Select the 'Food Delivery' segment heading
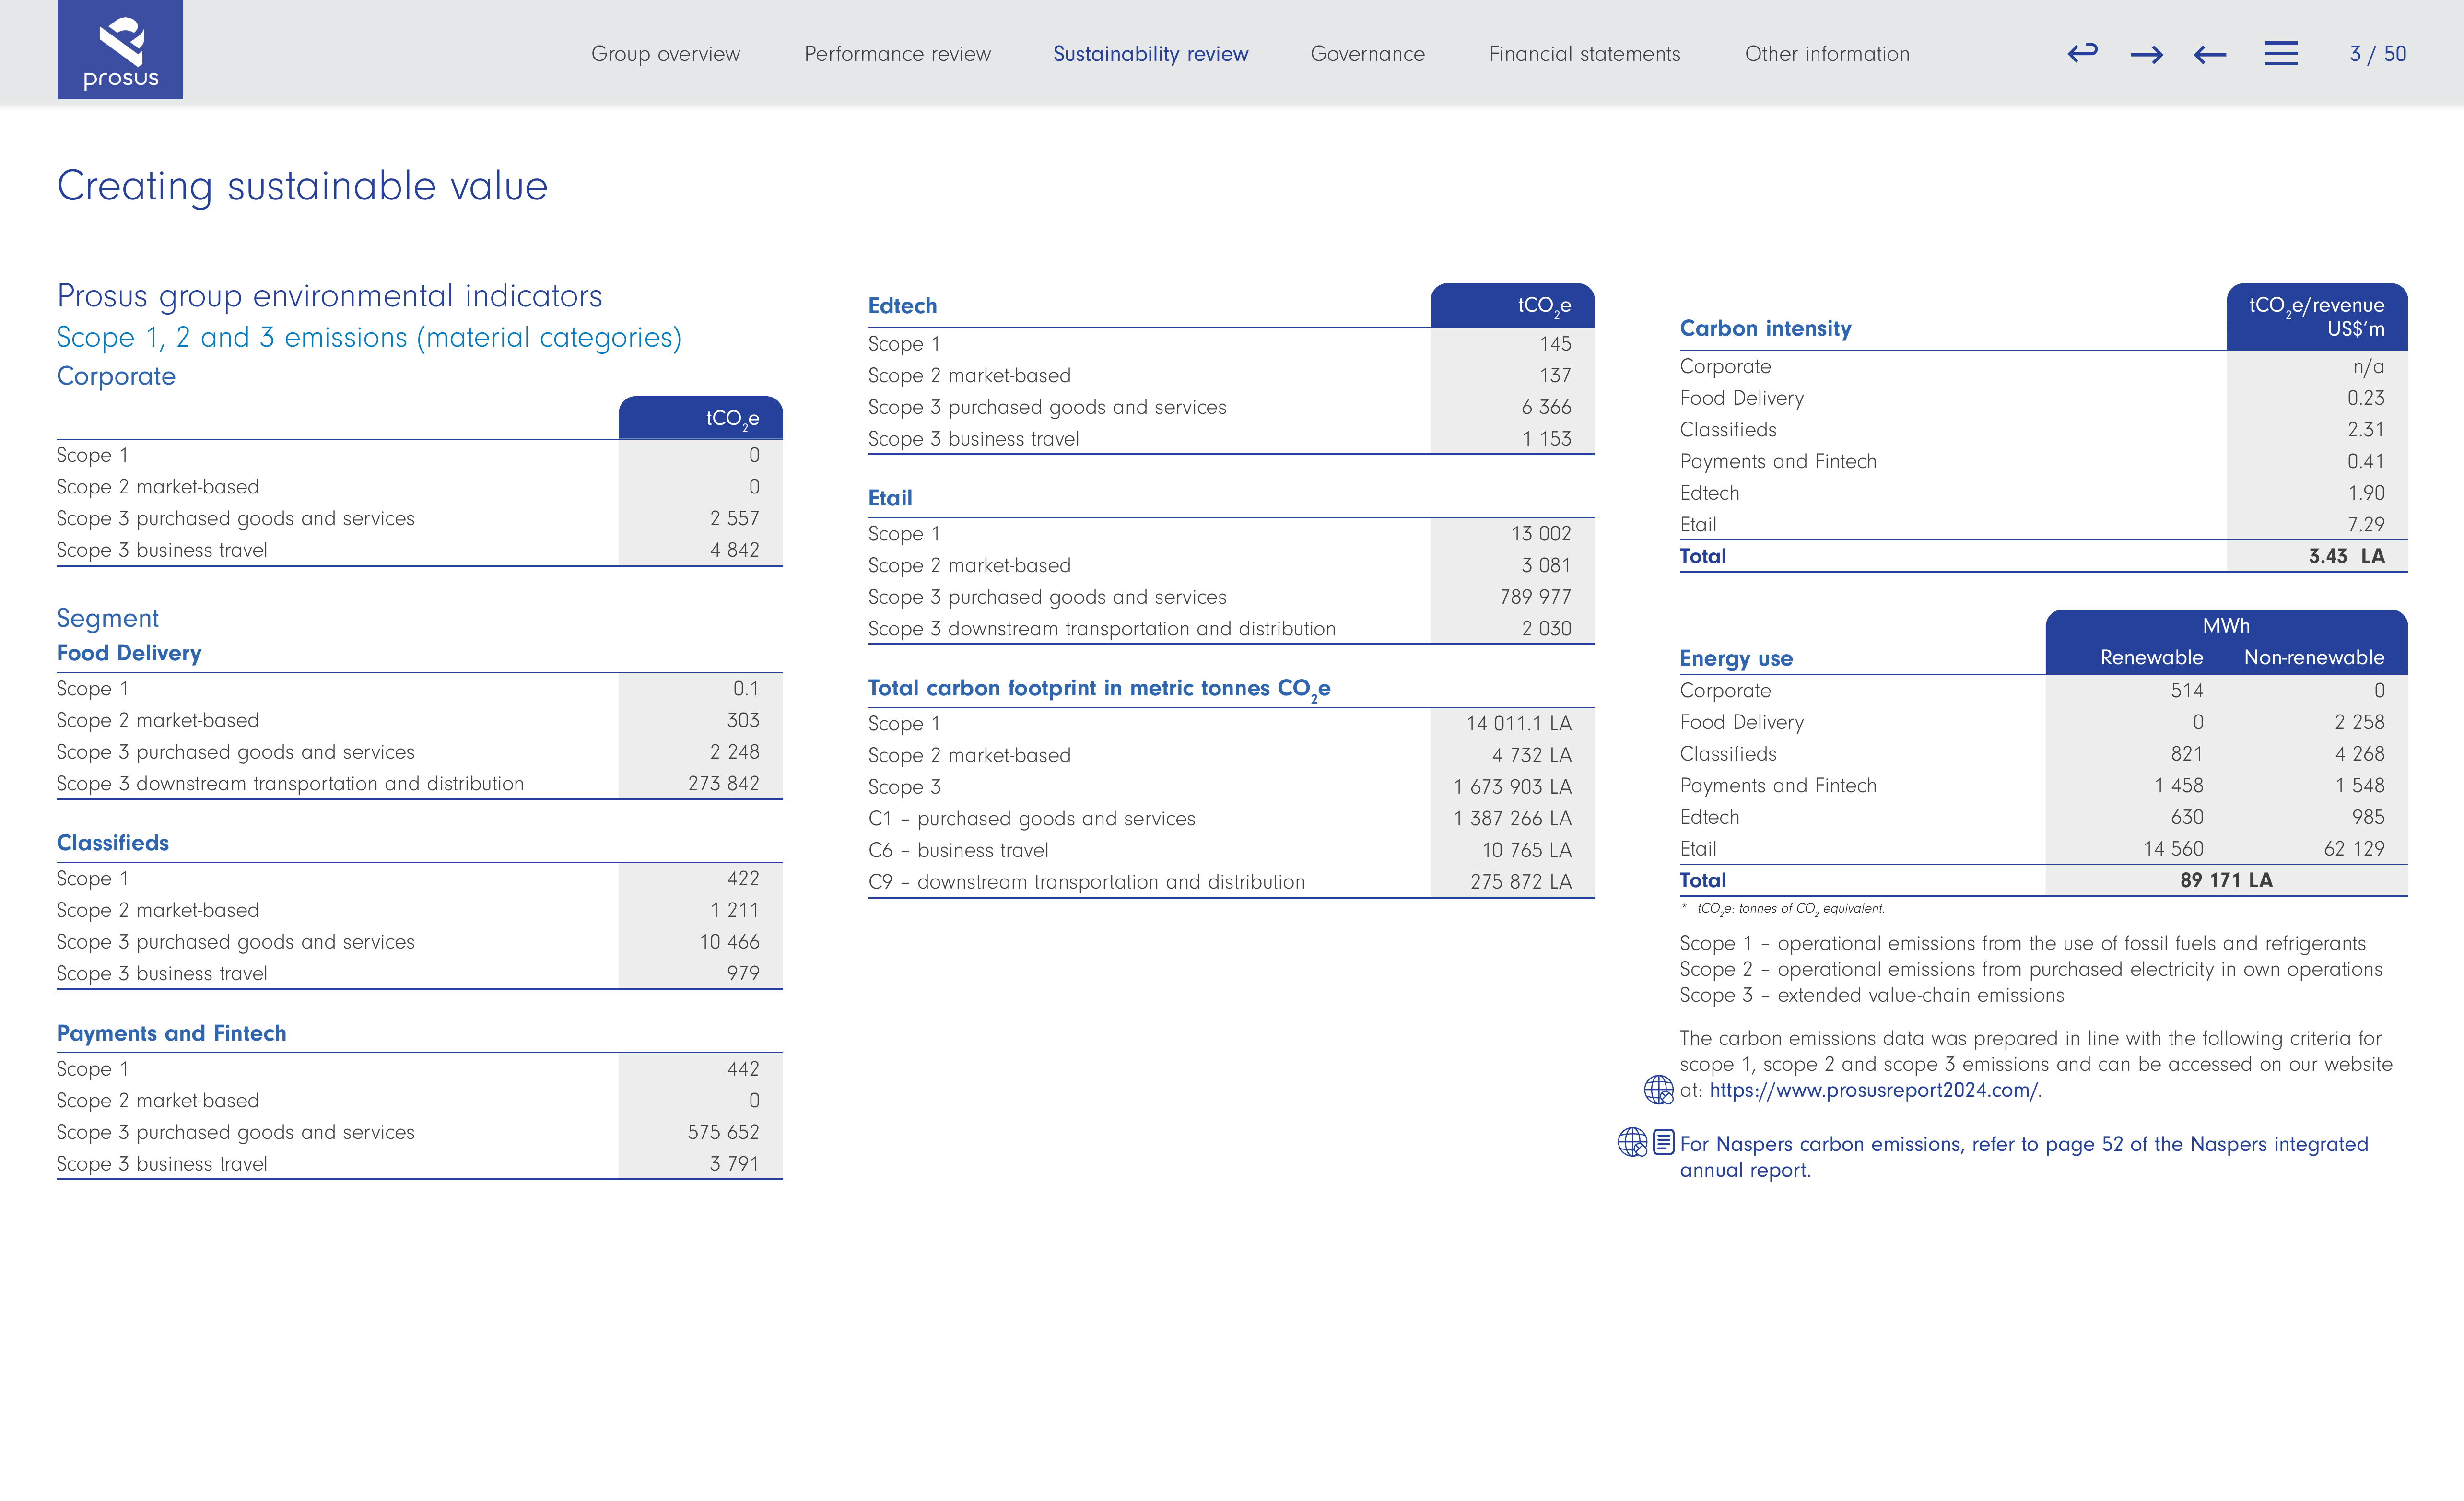The height and width of the screenshot is (1501, 2464). pos(129,653)
